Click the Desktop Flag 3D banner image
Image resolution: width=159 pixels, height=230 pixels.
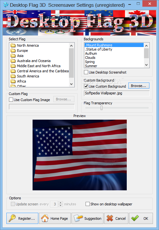pyautogui.click(x=79, y=23)
